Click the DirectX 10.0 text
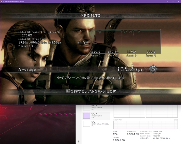The height and width of the screenshot is (144, 181). pyautogui.click(x=28, y=46)
